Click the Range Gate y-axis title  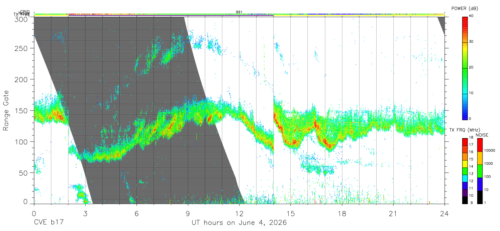6,110
